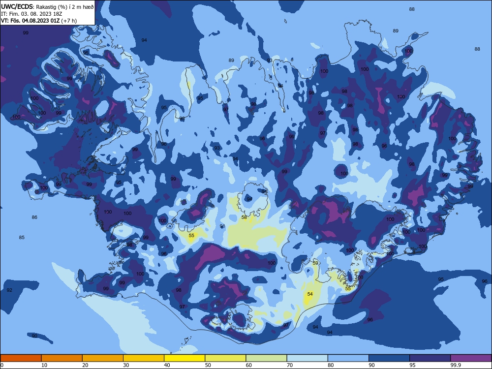This screenshot has height=369, width=492.
Task: Select the bright yellow 40–50 legend swatch
Action: [184, 358]
